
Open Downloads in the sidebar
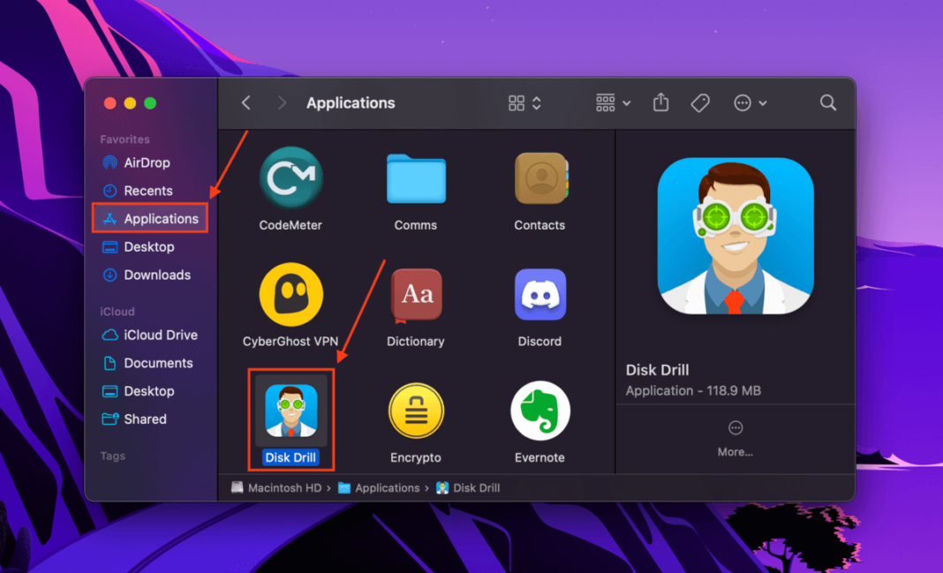(x=156, y=275)
